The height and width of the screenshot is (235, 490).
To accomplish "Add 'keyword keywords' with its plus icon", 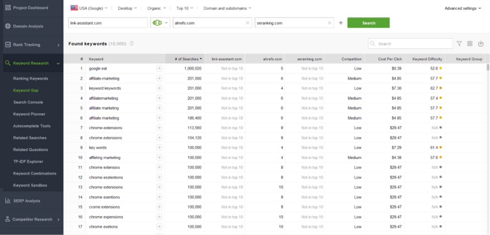I will [x=159, y=88].
